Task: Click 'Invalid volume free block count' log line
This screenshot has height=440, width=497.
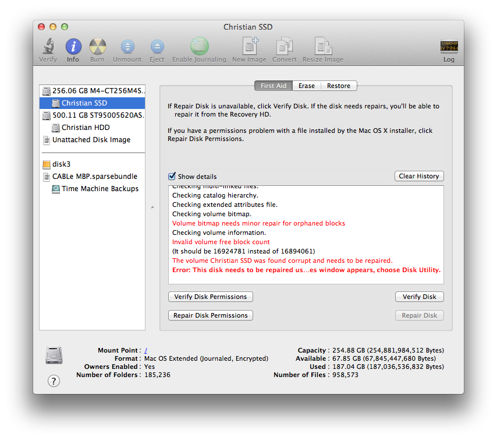Action: click(x=221, y=242)
